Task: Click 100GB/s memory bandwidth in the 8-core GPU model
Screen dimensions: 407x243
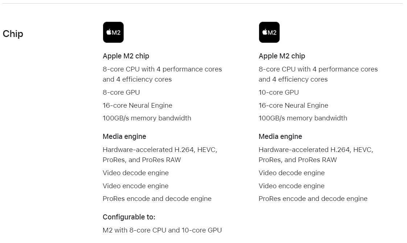Action: (x=147, y=118)
